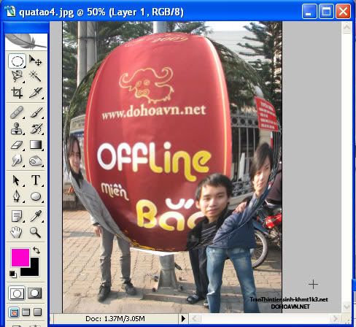The image size is (356, 327).
Task: Select the Smudge tool
Action: [x=17, y=161]
